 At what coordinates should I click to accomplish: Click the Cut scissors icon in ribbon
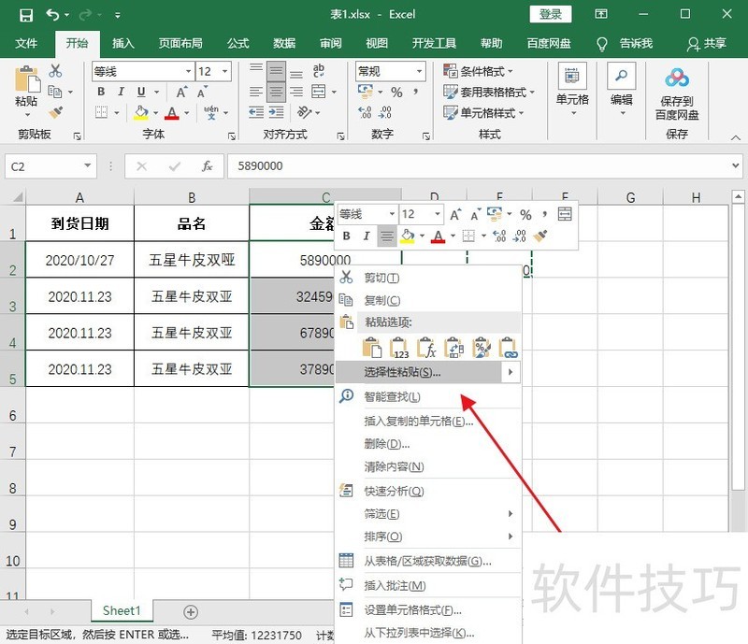tap(55, 71)
